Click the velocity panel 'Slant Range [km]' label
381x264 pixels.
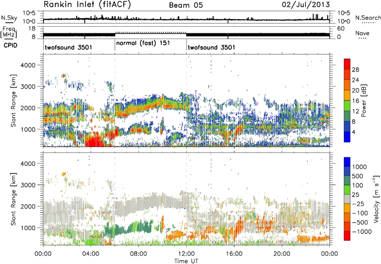(13, 199)
